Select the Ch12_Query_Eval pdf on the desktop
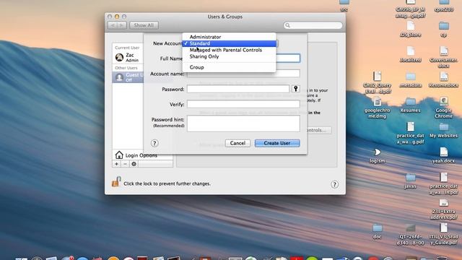The height and width of the screenshot is (260, 462). tap(377, 77)
